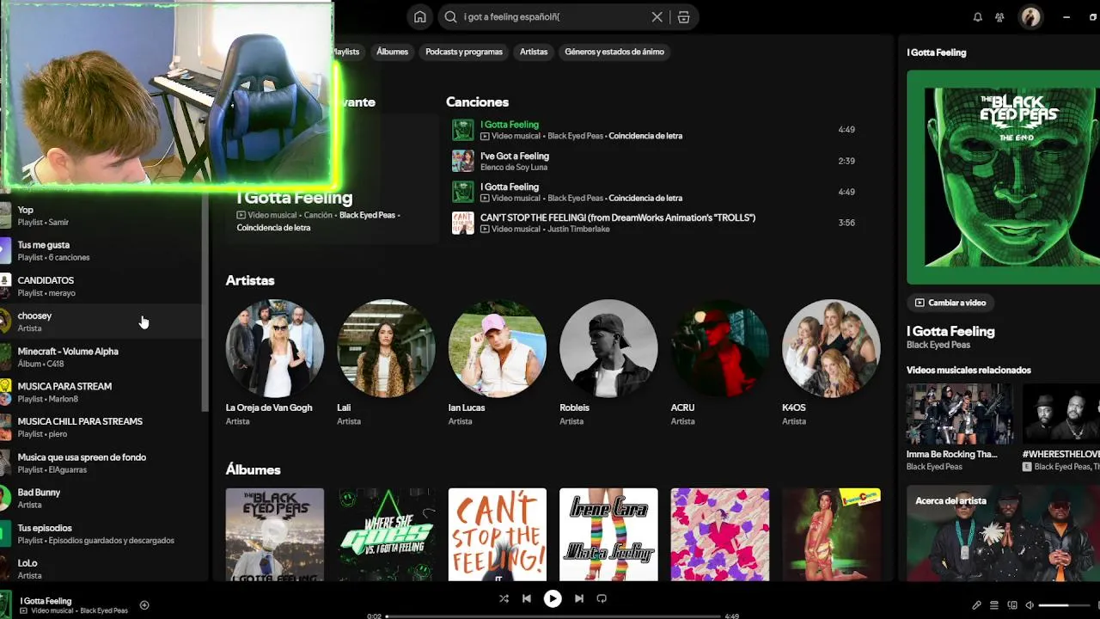Open LoLo artist in library
This screenshot has height=619, width=1100.
pyautogui.click(x=100, y=569)
